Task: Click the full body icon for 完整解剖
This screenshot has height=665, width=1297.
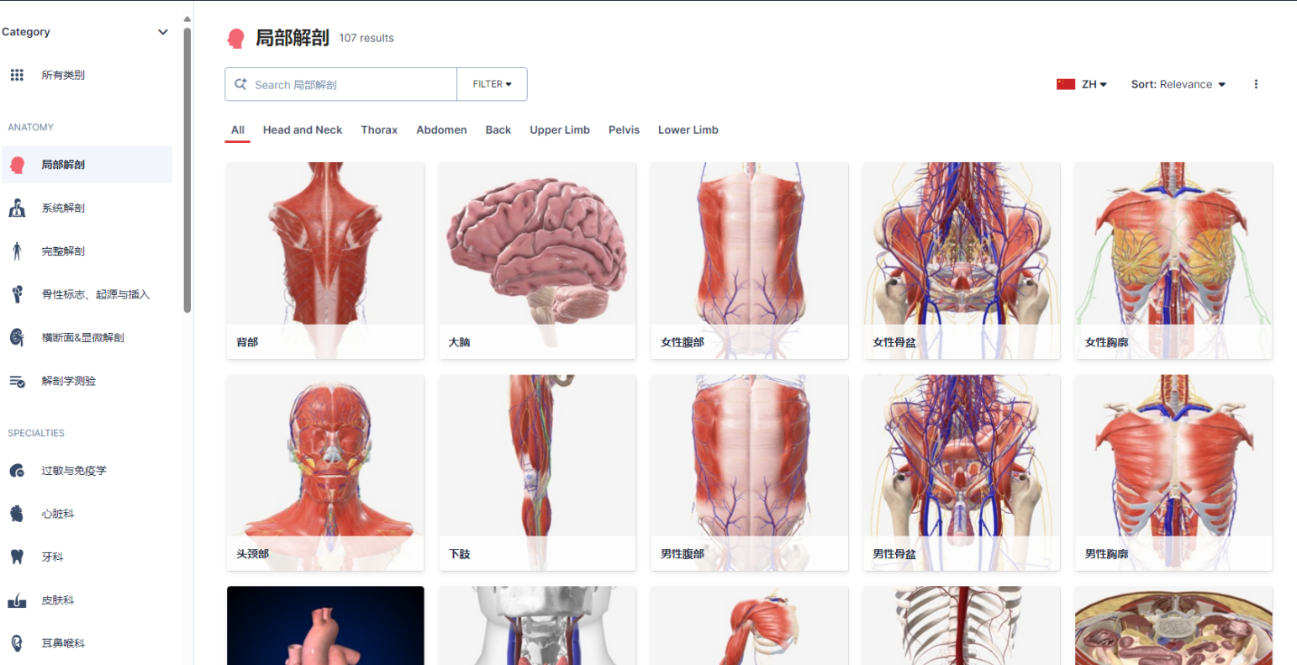Action: click(17, 251)
